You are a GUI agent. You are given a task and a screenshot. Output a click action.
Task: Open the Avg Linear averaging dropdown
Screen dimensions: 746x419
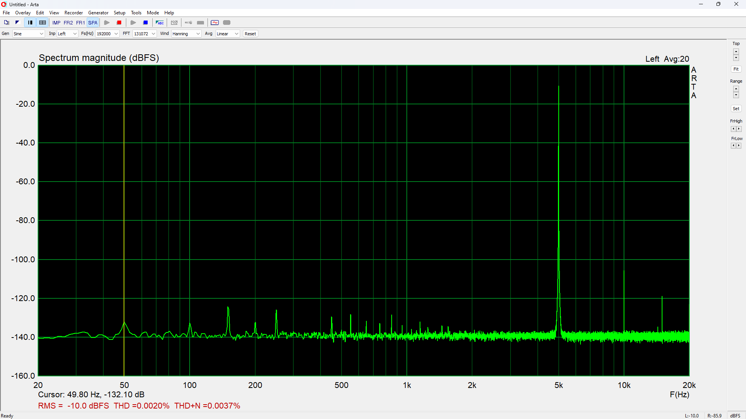pyautogui.click(x=228, y=34)
